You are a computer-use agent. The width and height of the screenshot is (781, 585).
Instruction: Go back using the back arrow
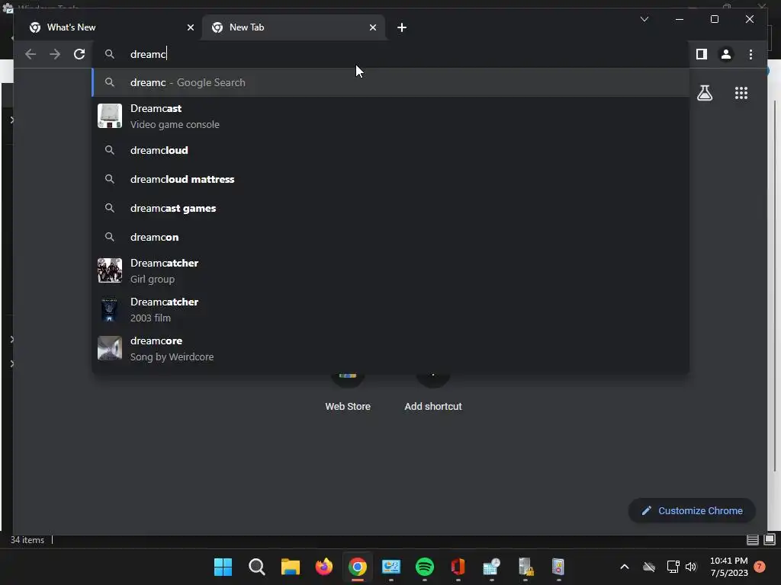click(31, 54)
